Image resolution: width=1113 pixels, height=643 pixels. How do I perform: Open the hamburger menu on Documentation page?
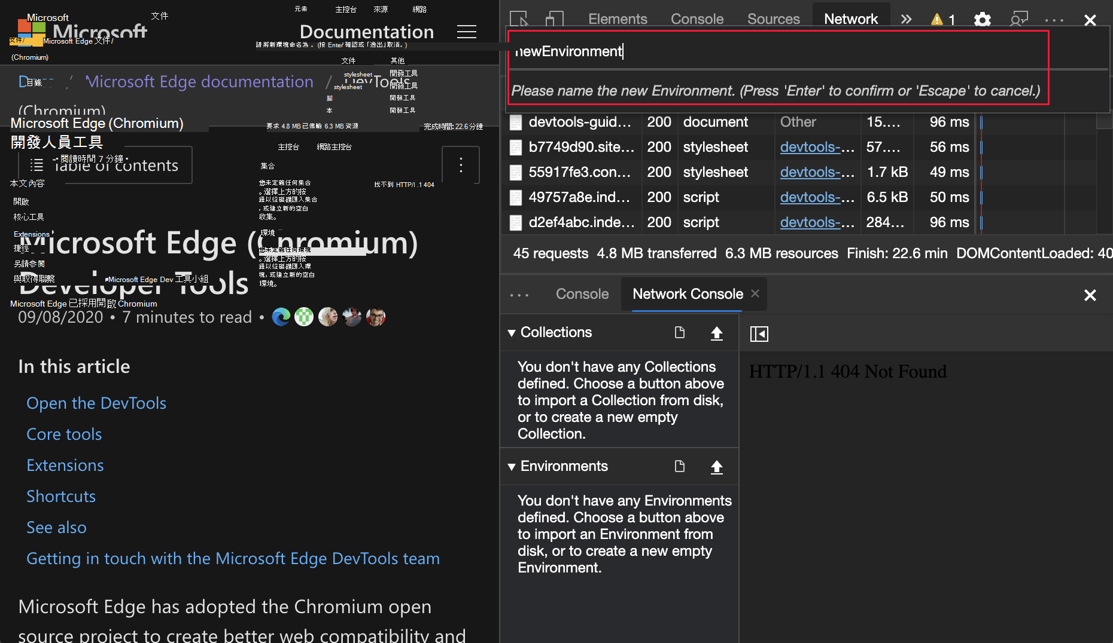467,32
